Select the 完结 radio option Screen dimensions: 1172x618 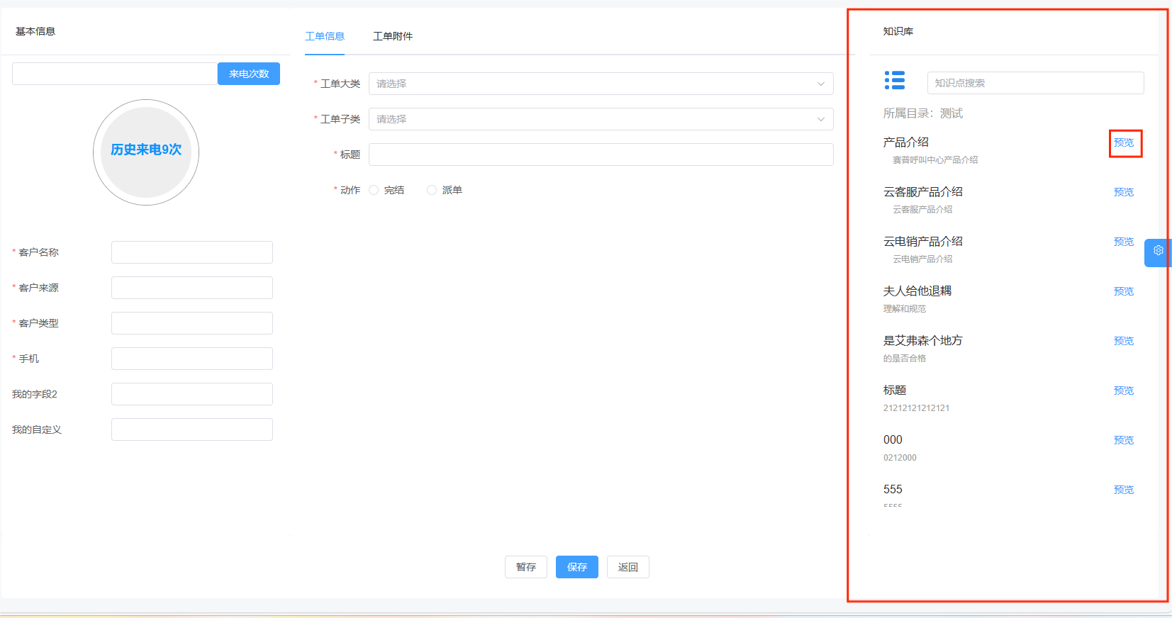click(374, 190)
